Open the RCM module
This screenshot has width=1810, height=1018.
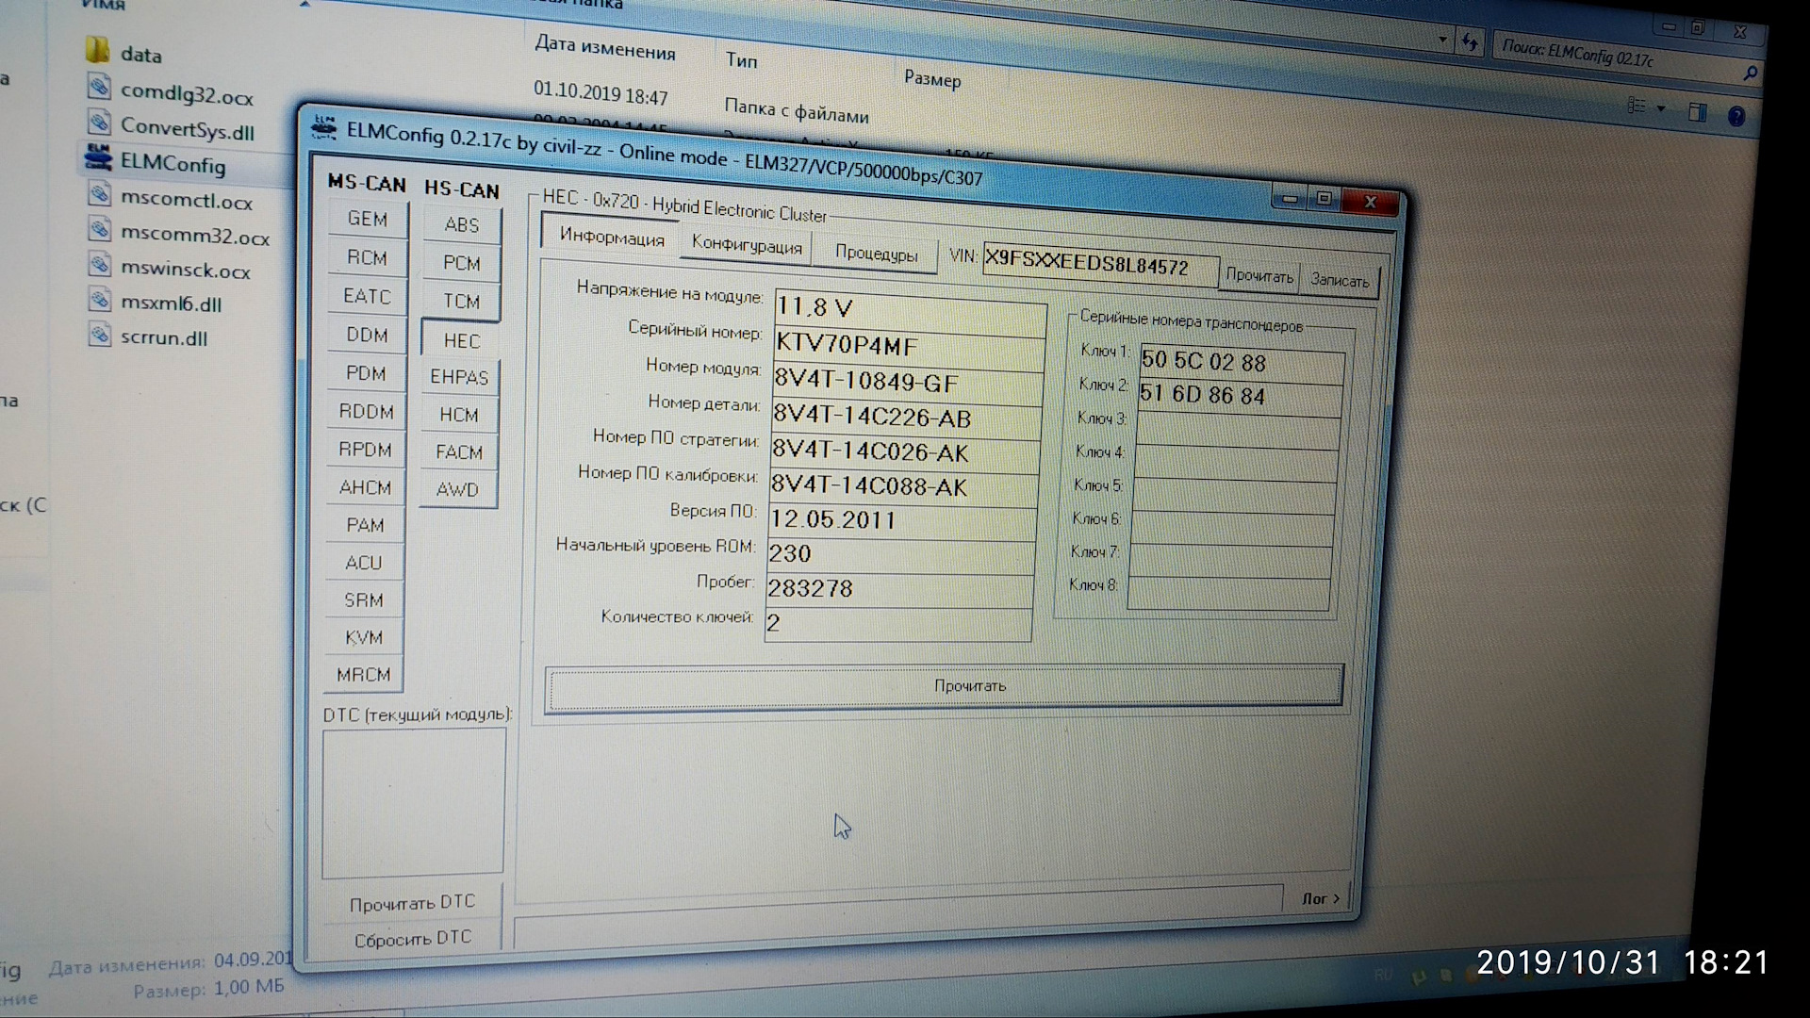(368, 257)
